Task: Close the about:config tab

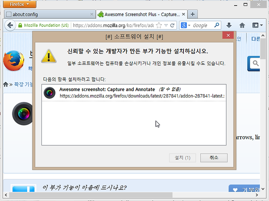Action: click(x=92, y=15)
